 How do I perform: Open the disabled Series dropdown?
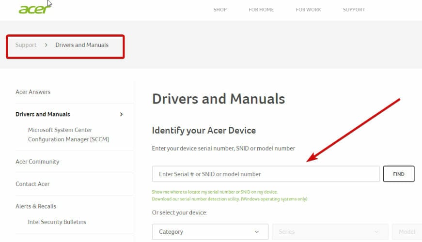pos(330,232)
